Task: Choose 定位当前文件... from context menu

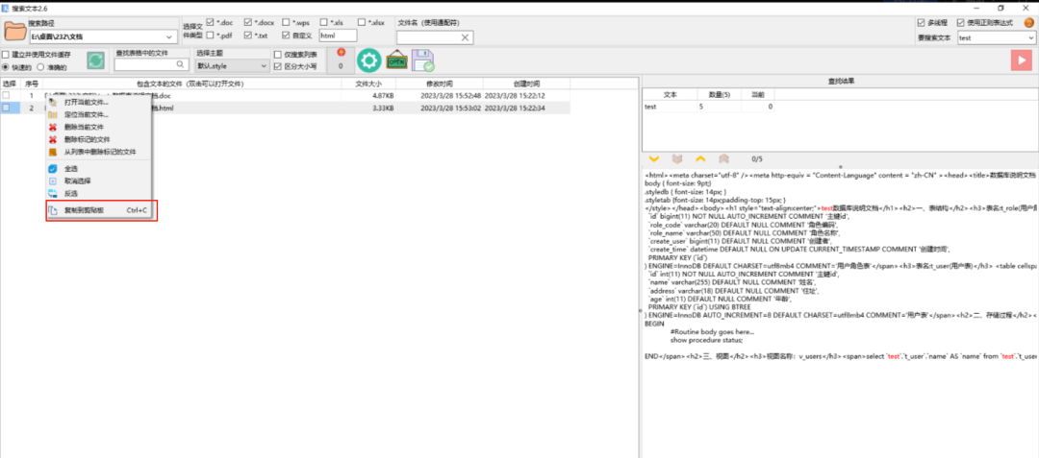Action: 99,114
